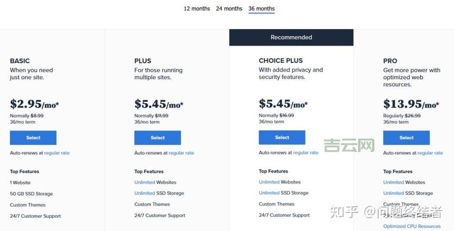
Task: Open regular rate link under PLUS plan
Action: (181, 153)
